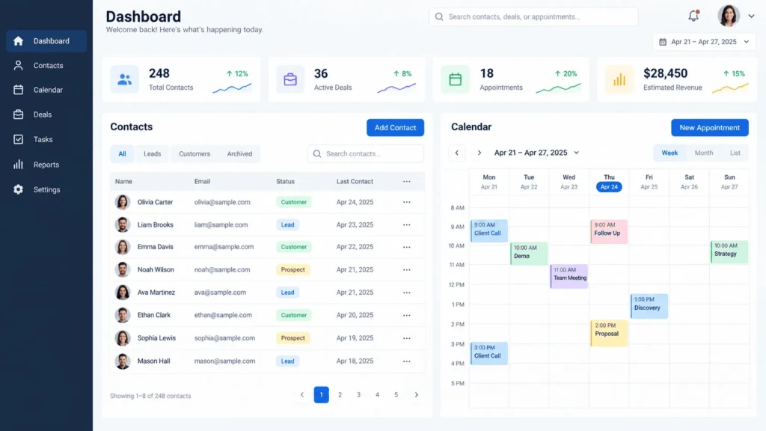Focus the global search field
The width and height of the screenshot is (766, 431).
pyautogui.click(x=533, y=16)
